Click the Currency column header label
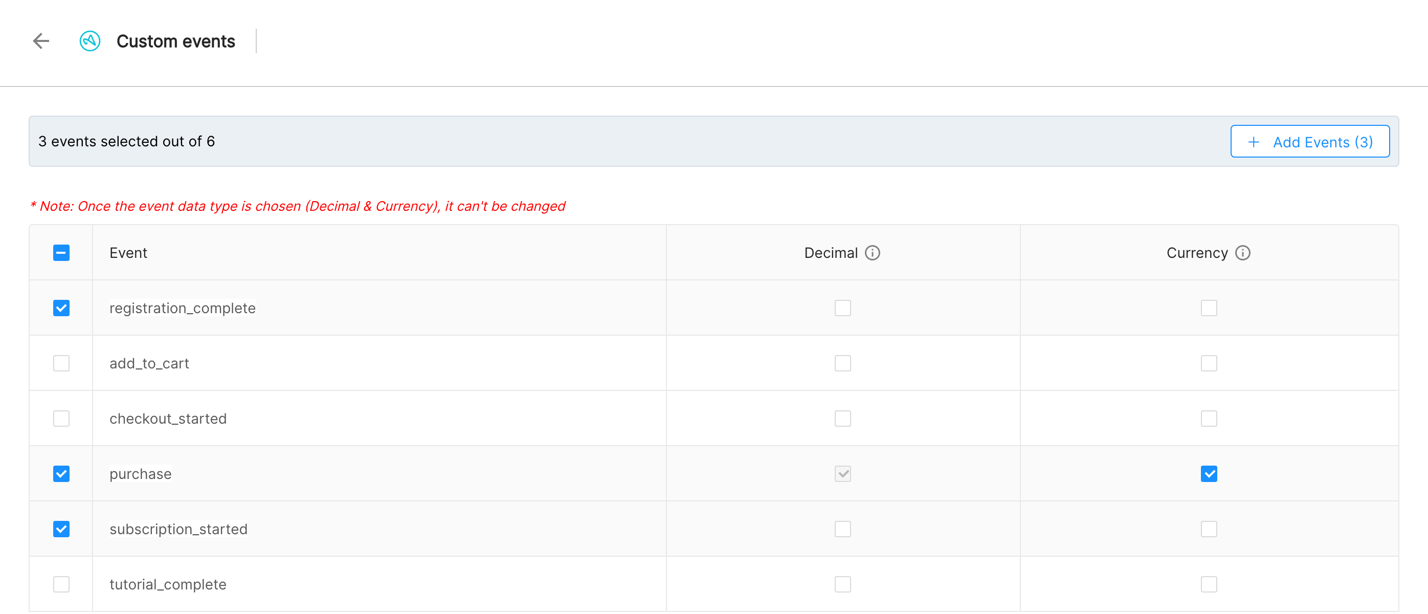1428x614 pixels. click(x=1197, y=253)
